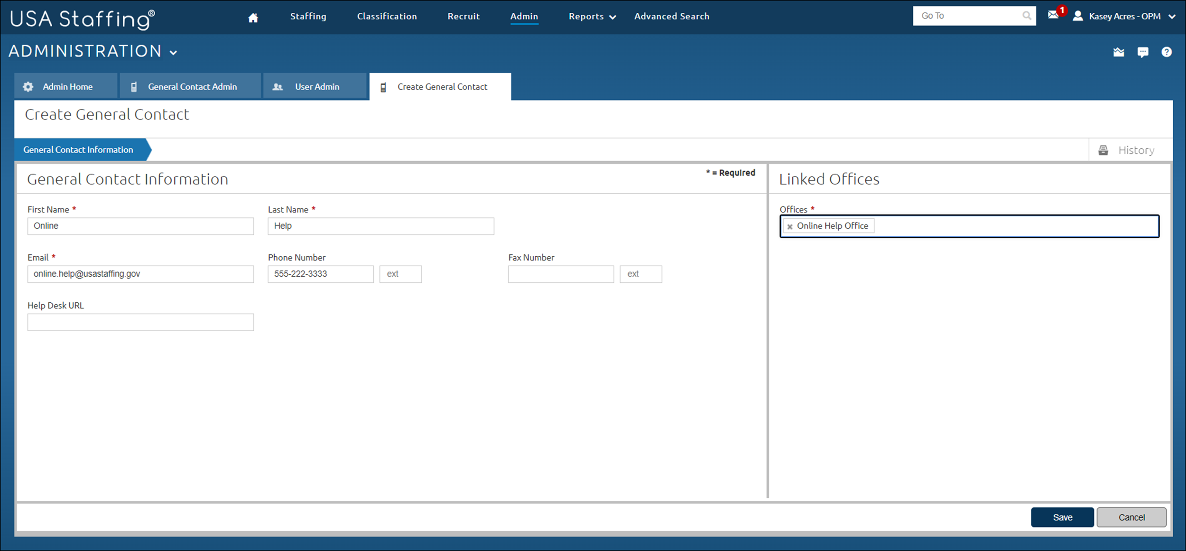This screenshot has height=551, width=1186.
Task: Click the Save button
Action: click(1062, 517)
